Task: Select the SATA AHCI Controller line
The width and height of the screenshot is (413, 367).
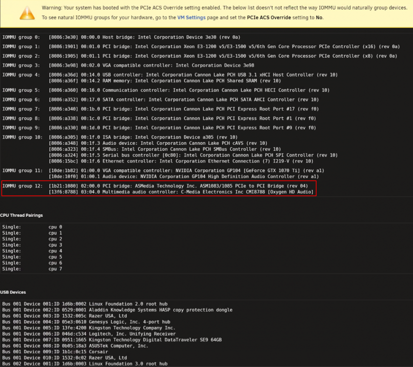Action: pos(161,100)
